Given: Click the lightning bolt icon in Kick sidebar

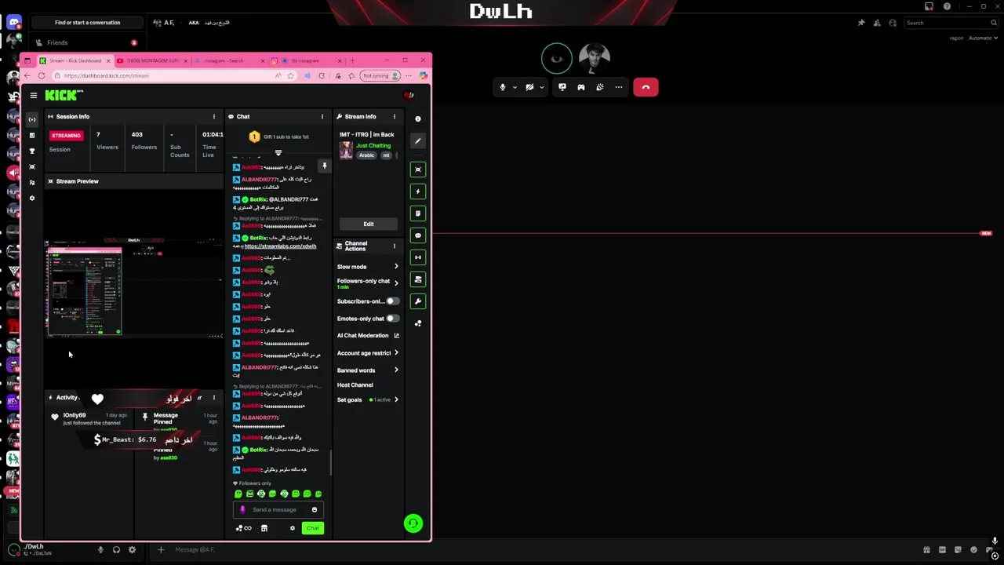Looking at the screenshot, I should coord(418,191).
